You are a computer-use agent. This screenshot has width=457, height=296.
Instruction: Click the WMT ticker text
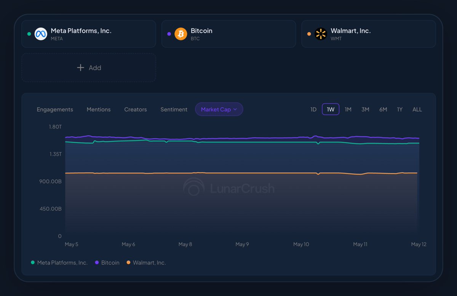(x=336, y=39)
